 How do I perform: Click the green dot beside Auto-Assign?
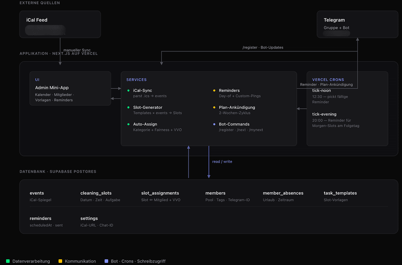(x=129, y=124)
